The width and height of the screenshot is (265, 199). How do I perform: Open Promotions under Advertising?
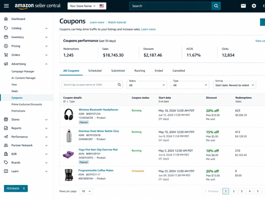(x=18, y=111)
